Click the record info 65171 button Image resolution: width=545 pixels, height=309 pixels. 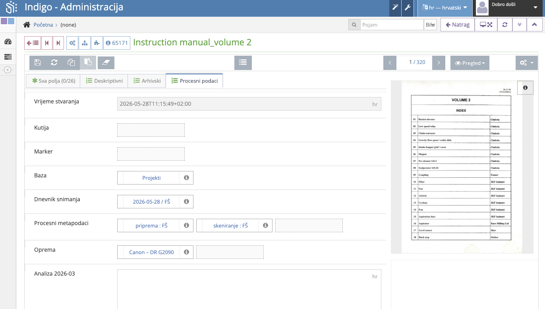coord(117,43)
